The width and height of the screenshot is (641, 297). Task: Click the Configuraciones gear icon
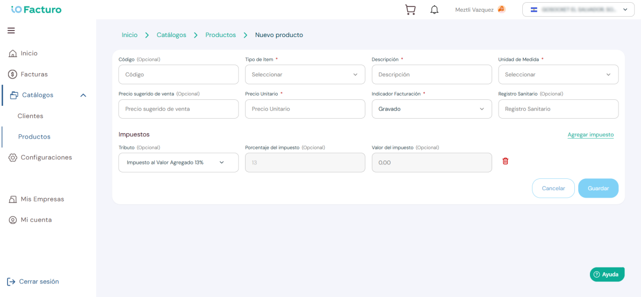click(x=13, y=157)
